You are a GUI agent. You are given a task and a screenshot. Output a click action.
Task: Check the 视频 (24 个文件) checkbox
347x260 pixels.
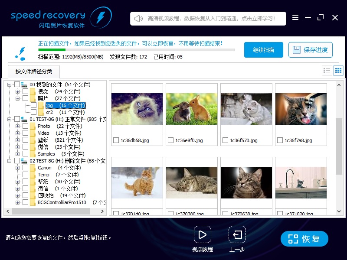pos(26,91)
